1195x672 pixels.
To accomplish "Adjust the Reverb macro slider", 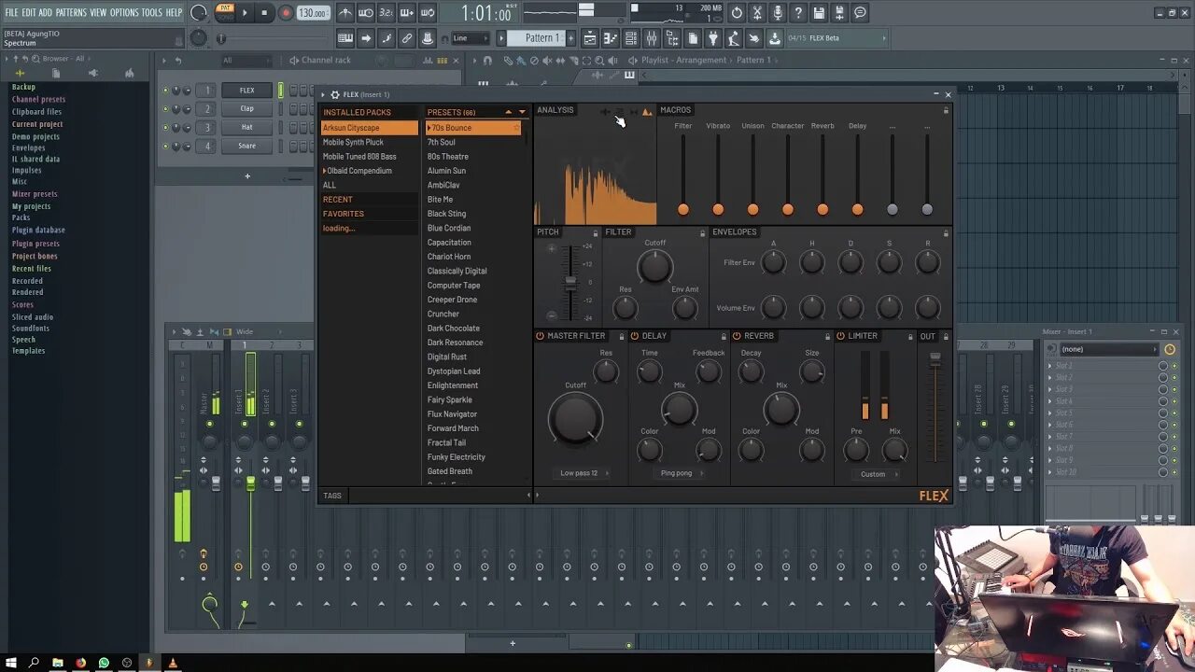I will [822, 209].
